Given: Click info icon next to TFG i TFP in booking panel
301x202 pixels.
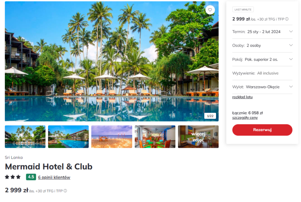Looking at the screenshot, I should (287, 19).
